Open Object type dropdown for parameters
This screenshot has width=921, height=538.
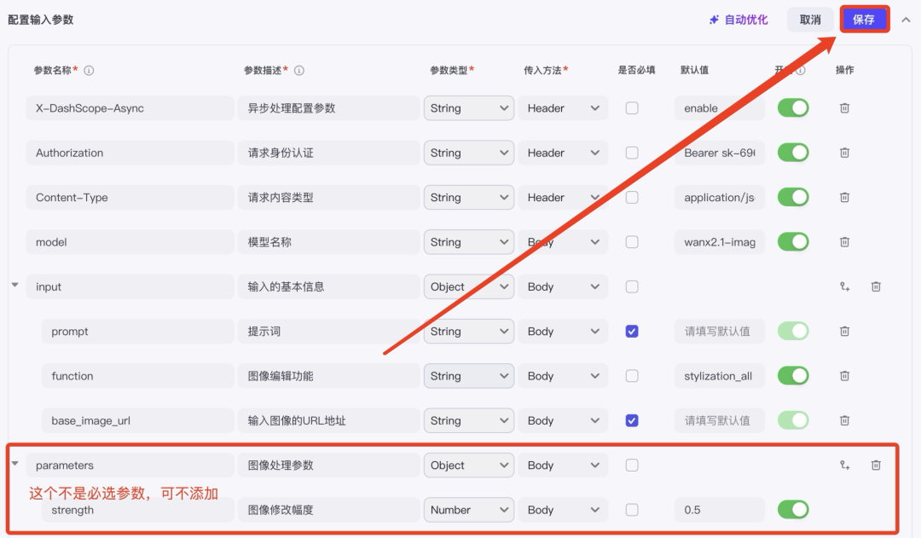(469, 466)
